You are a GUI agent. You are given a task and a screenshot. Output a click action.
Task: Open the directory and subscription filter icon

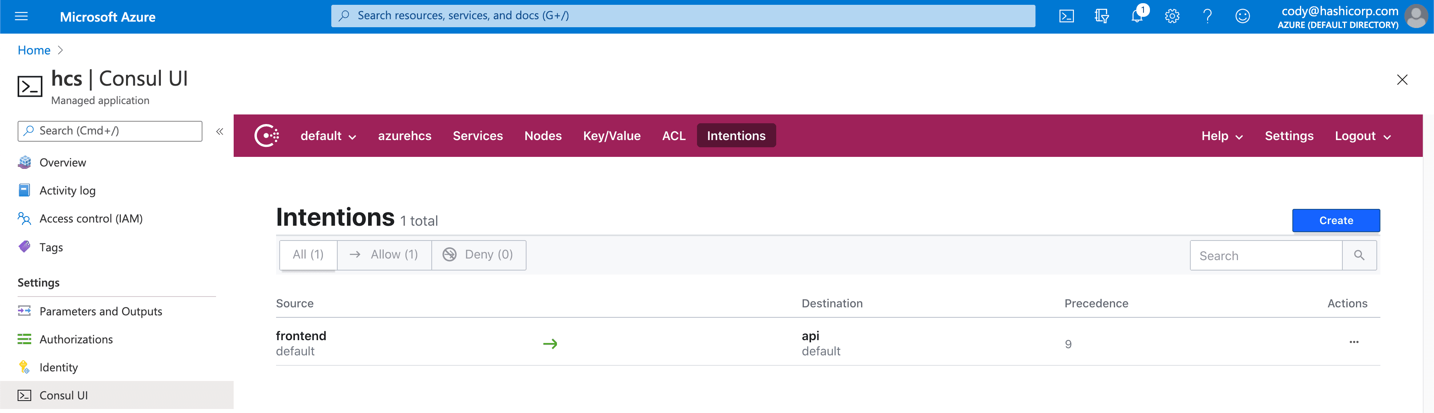(1101, 16)
